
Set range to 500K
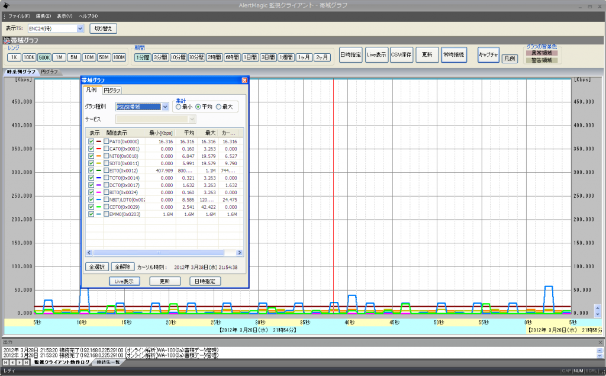click(44, 57)
